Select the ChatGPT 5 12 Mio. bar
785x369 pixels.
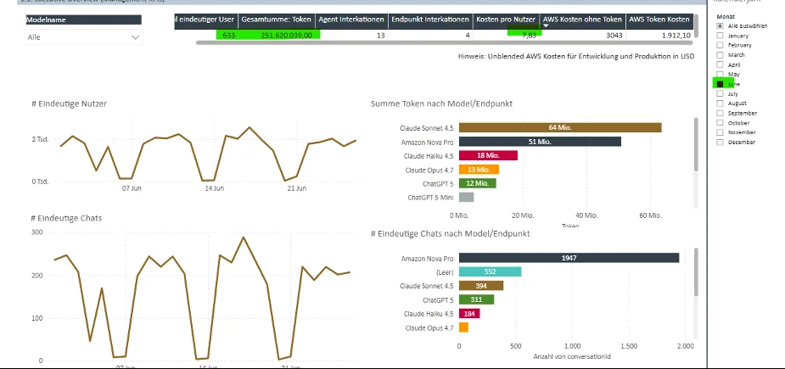click(478, 183)
